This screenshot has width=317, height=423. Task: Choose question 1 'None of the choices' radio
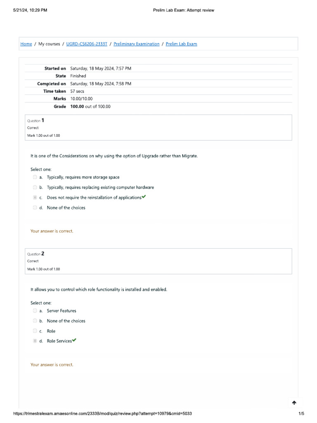pos(35,208)
